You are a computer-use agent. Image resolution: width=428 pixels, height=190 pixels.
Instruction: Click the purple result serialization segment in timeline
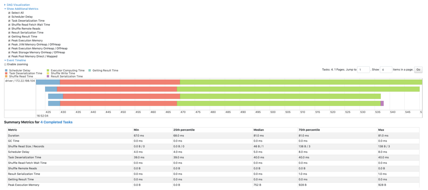point(382,103)
